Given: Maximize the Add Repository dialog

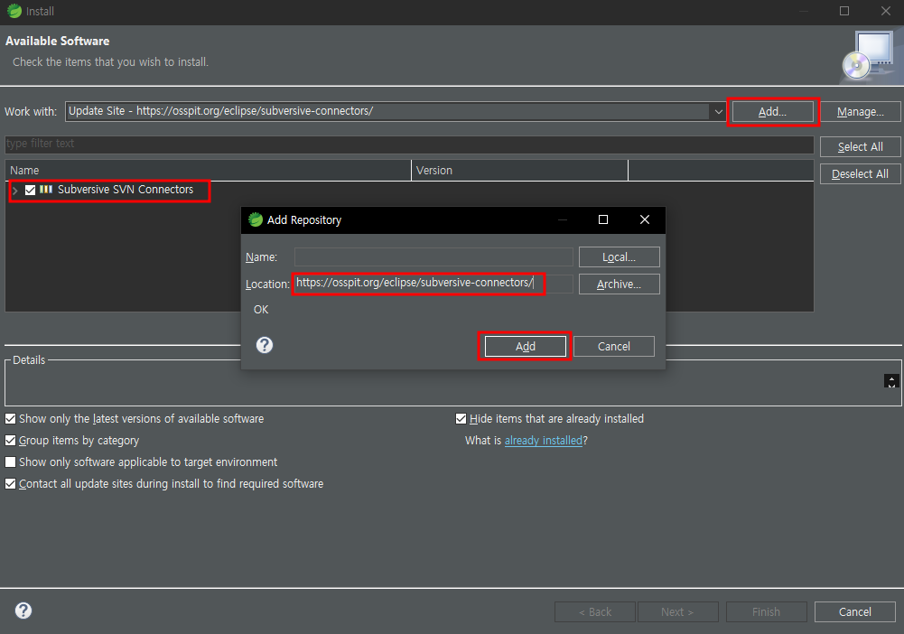Looking at the screenshot, I should (x=603, y=219).
